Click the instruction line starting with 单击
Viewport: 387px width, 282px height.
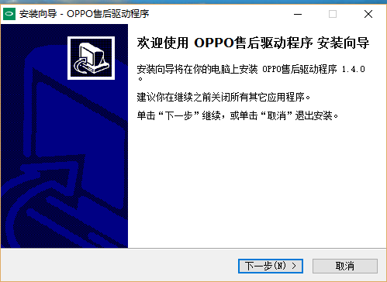tap(237, 115)
